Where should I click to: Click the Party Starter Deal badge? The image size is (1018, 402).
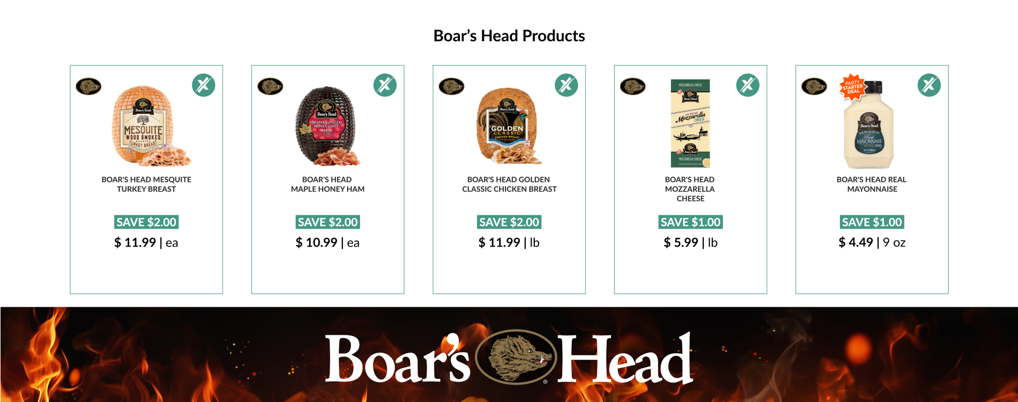pyautogui.click(x=852, y=87)
